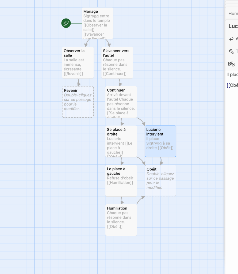Select the 'Continuer' passage card

point(121,102)
